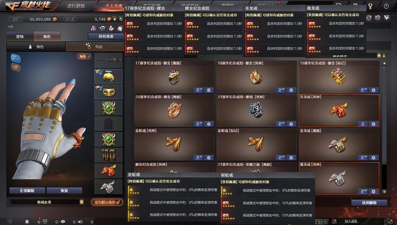Viewport: 397px width, 225px height.
Task: Select the golden mask accessory slot
Action: [108, 92]
